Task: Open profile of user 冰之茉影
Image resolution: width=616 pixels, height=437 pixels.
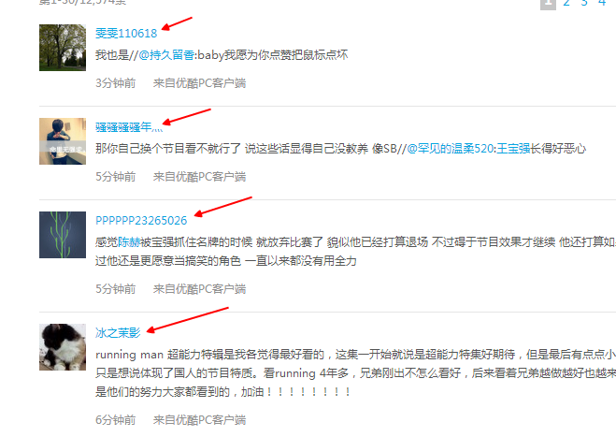Action: pyautogui.click(x=118, y=333)
